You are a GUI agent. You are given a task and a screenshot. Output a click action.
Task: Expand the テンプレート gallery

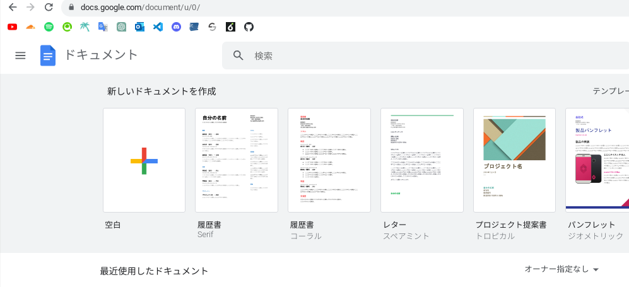pos(610,91)
